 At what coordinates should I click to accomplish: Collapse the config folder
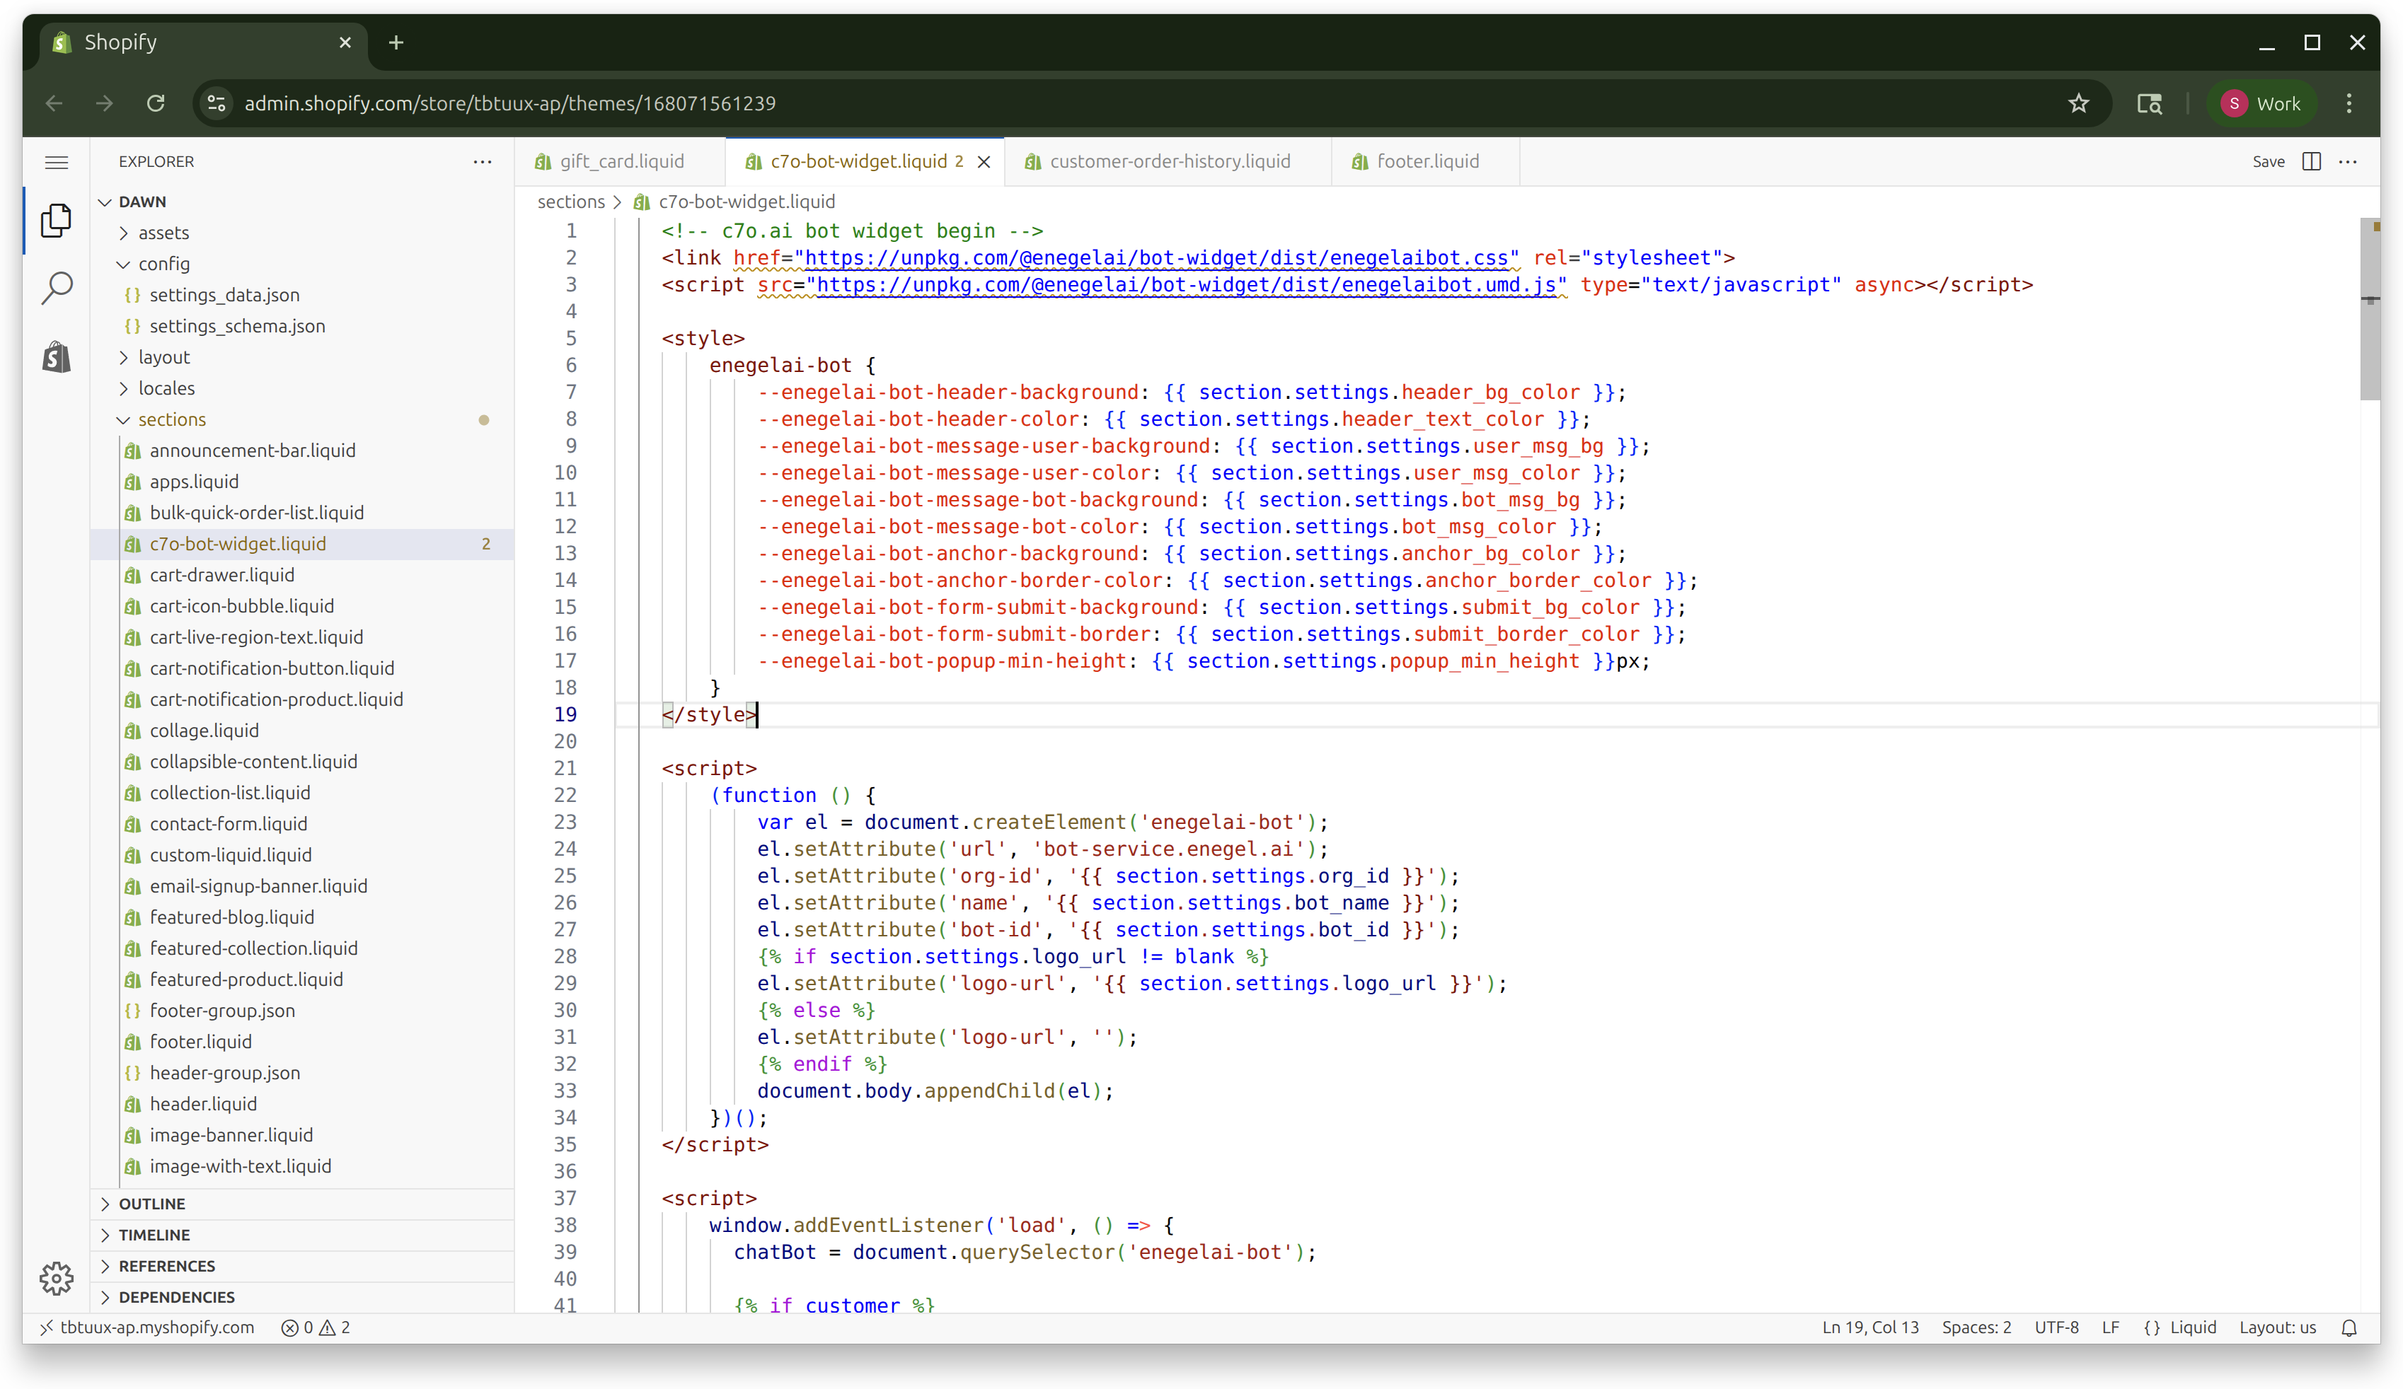tap(163, 264)
